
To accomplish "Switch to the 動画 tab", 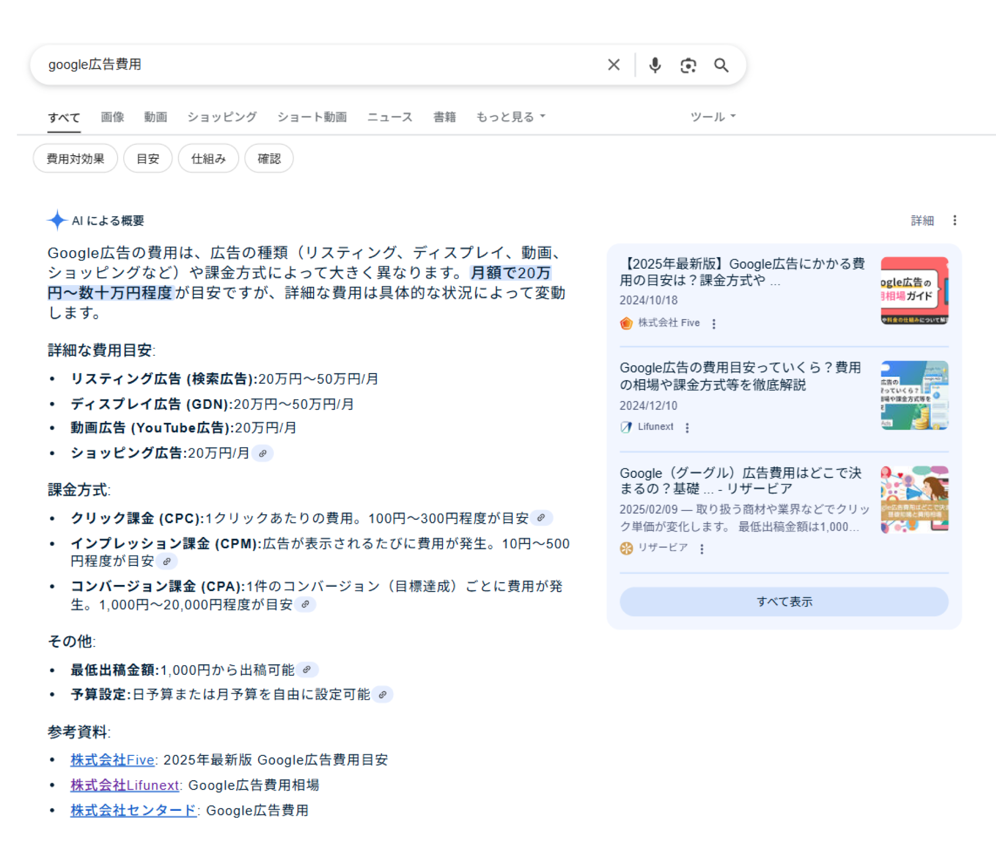I will 155,117.
